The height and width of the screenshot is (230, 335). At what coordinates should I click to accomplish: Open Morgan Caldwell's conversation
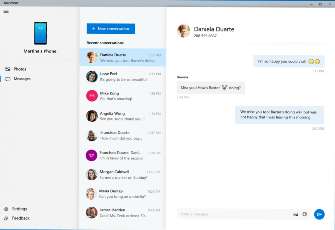[x=123, y=175]
